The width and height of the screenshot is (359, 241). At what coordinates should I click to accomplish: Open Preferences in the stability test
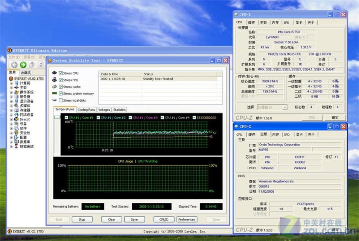coord(187,219)
